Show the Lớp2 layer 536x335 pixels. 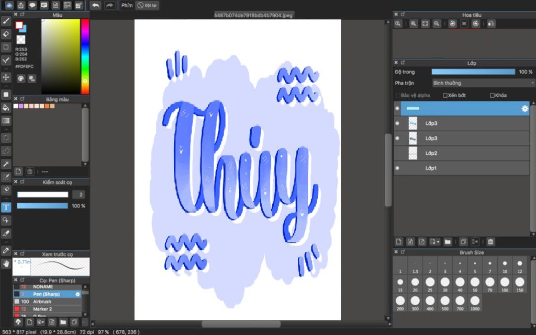click(397, 153)
